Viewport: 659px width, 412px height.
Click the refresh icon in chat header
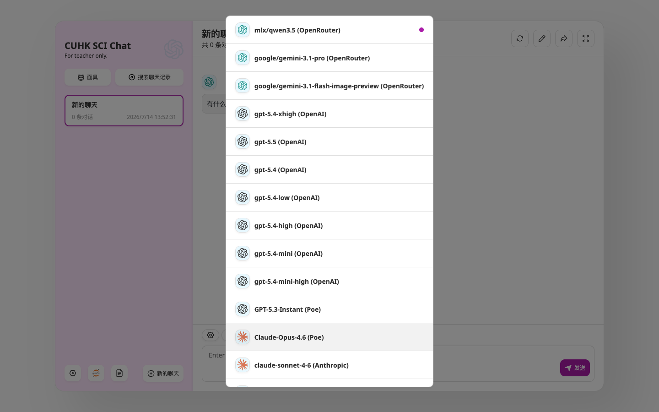(x=520, y=38)
